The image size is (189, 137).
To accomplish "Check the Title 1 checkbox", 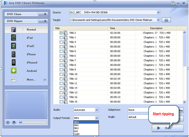I will tap(61, 38).
